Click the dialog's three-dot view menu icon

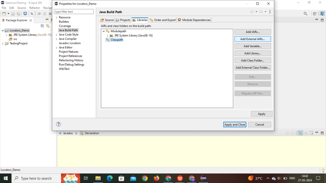coord(270,12)
